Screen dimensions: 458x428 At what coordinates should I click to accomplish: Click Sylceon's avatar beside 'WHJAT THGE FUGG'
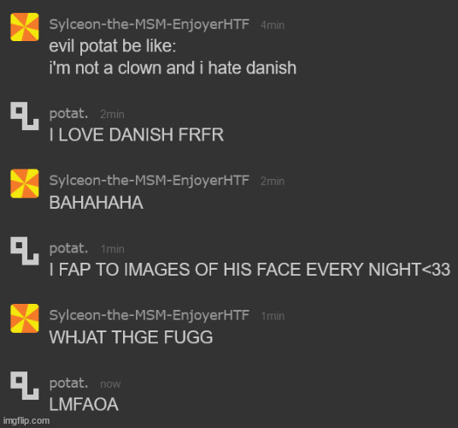coord(25,318)
